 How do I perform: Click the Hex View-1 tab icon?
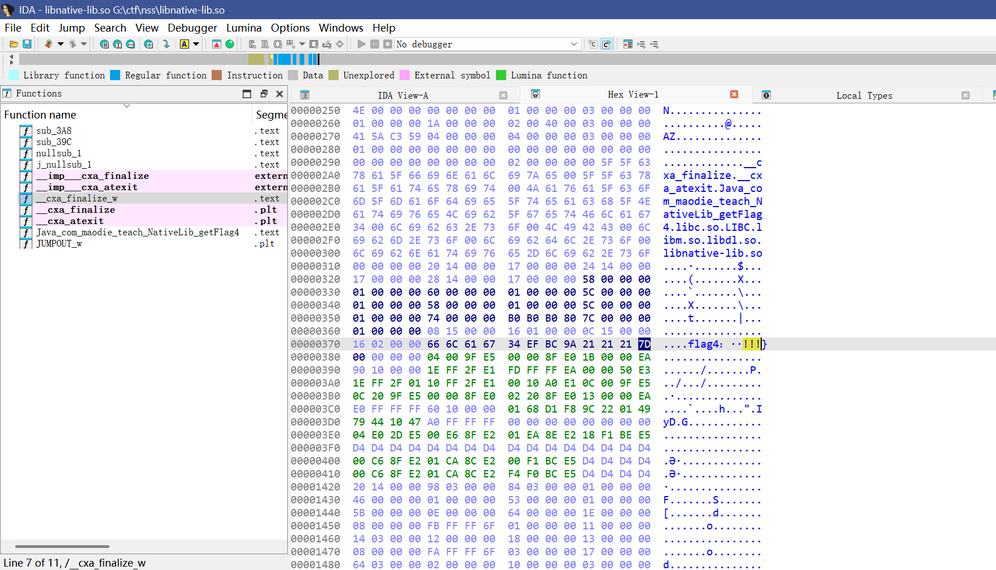(x=536, y=94)
